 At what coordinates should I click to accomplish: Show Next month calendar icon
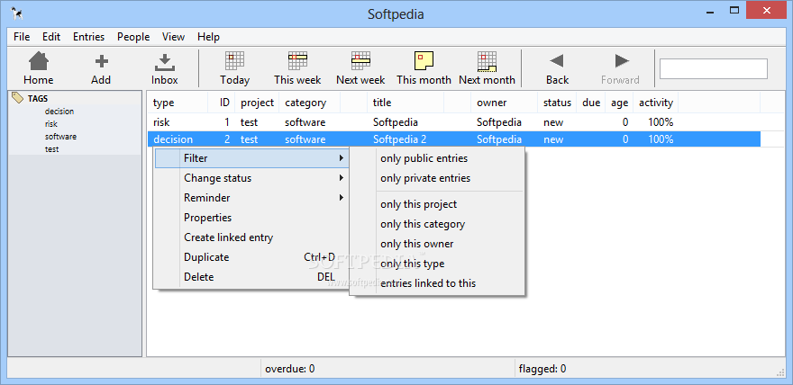pyautogui.click(x=487, y=61)
